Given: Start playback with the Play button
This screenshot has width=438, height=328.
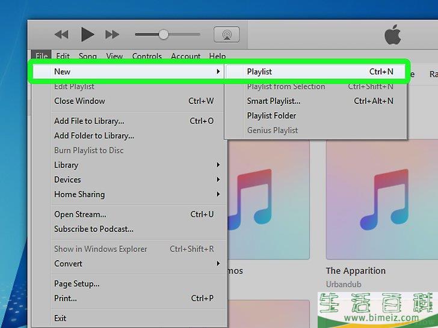Looking at the screenshot, I should pyautogui.click(x=87, y=35).
